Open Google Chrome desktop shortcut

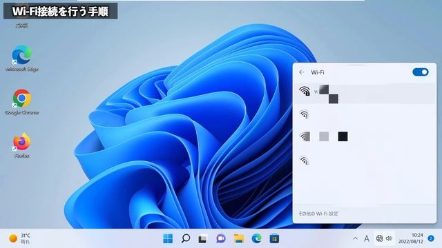[x=22, y=102]
